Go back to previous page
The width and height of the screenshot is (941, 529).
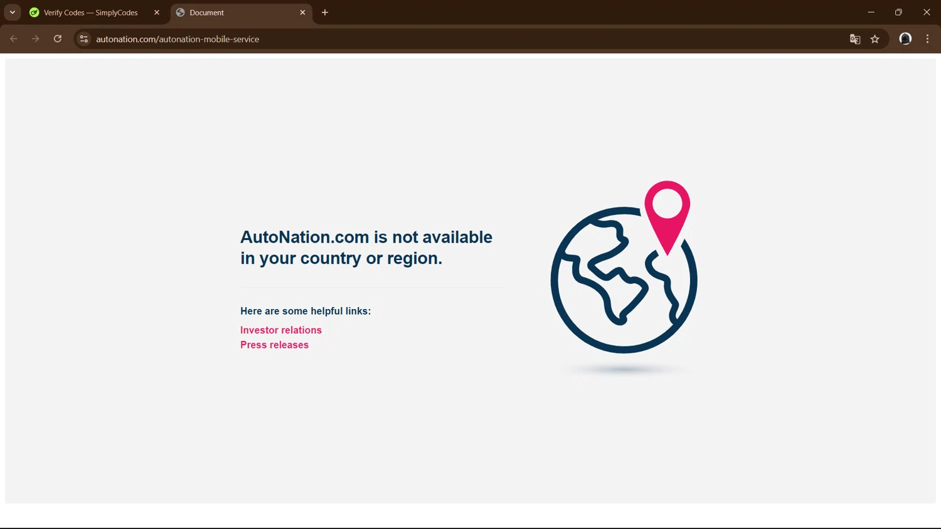pyautogui.click(x=14, y=39)
